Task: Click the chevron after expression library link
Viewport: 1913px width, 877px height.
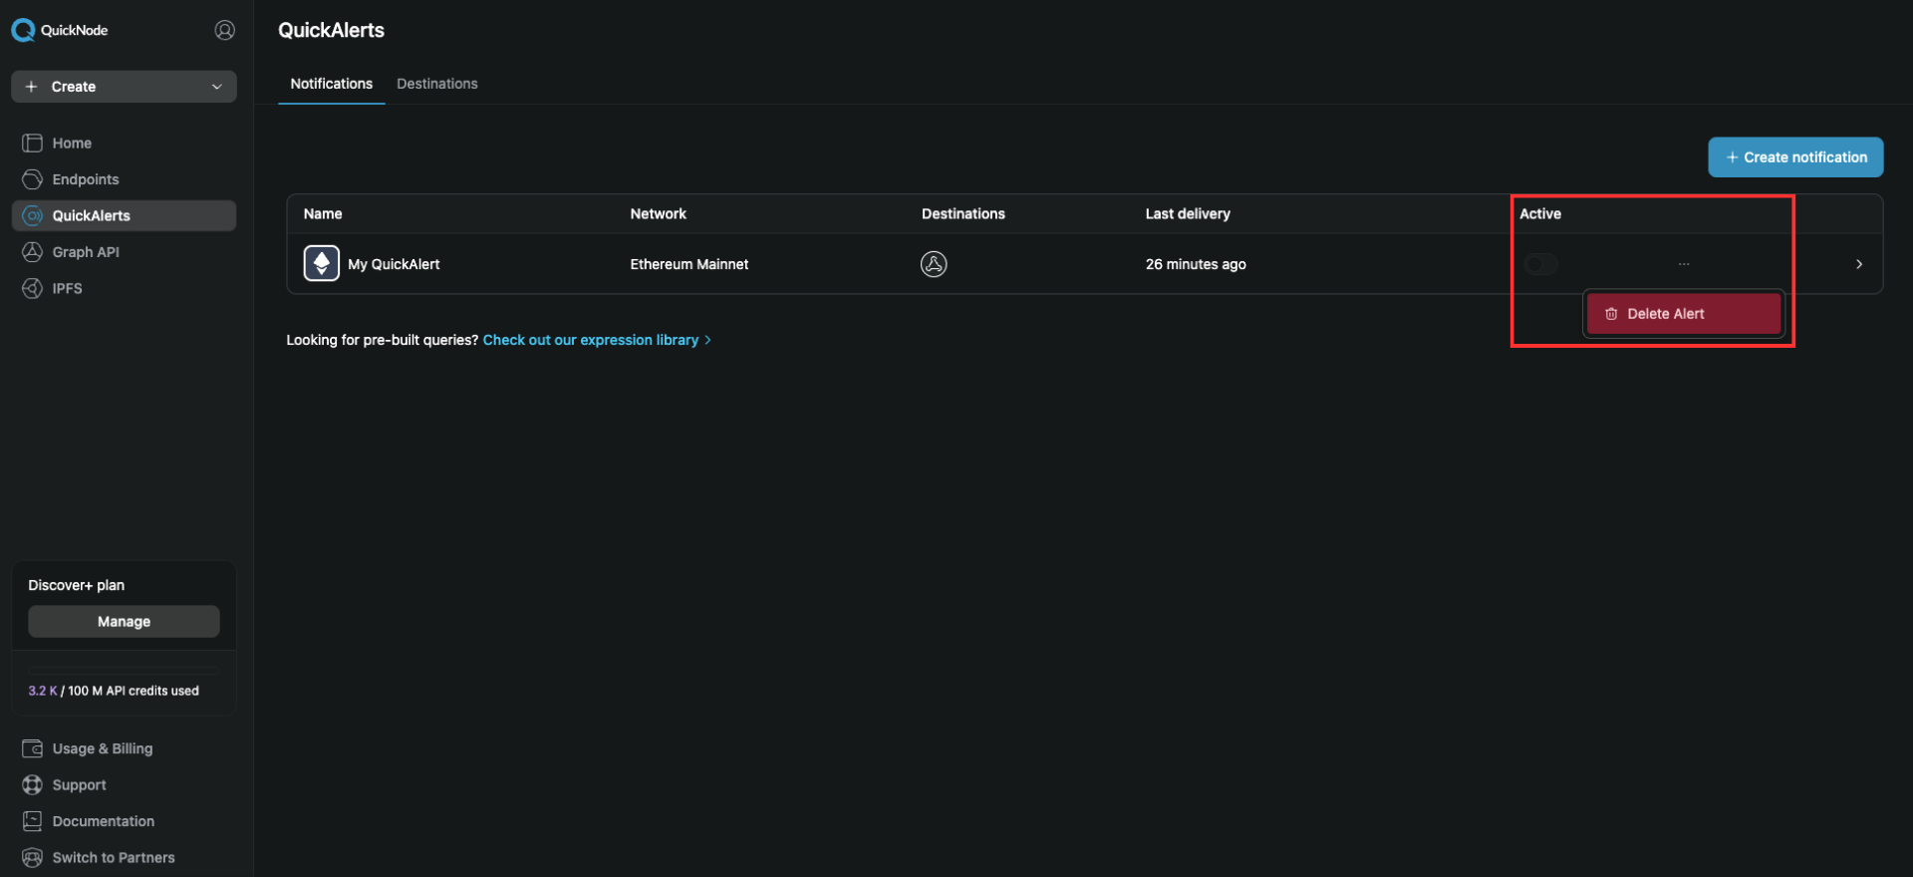Action: pyautogui.click(x=708, y=340)
